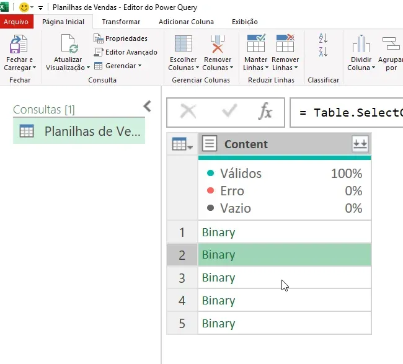Viewport: 403px width, 364px height.
Task: Expand the Remover Colunas dropdown arrow
Action: [x=232, y=68]
